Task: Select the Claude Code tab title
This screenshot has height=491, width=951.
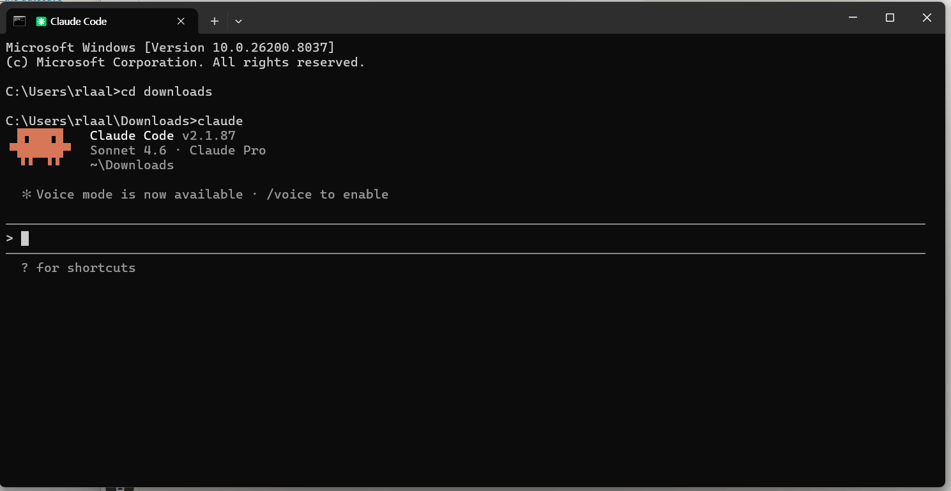Action: click(79, 22)
